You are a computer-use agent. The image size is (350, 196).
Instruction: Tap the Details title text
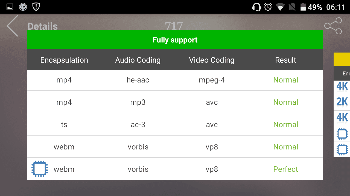[43, 26]
